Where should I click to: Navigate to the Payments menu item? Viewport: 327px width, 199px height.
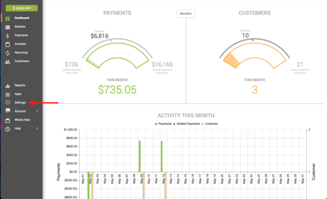pyautogui.click(x=21, y=35)
